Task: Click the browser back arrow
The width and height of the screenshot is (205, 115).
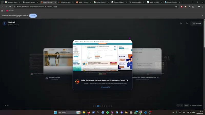Action: [x=2, y=7]
